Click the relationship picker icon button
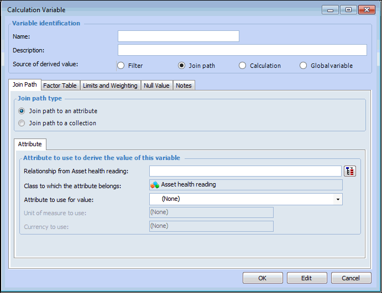The image size is (382, 293). [349, 171]
